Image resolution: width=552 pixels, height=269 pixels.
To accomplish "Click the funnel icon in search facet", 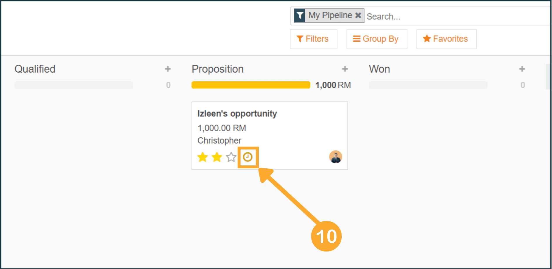I will click(300, 15).
